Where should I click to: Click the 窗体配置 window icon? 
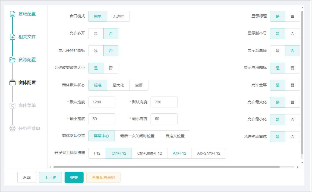[12, 83]
